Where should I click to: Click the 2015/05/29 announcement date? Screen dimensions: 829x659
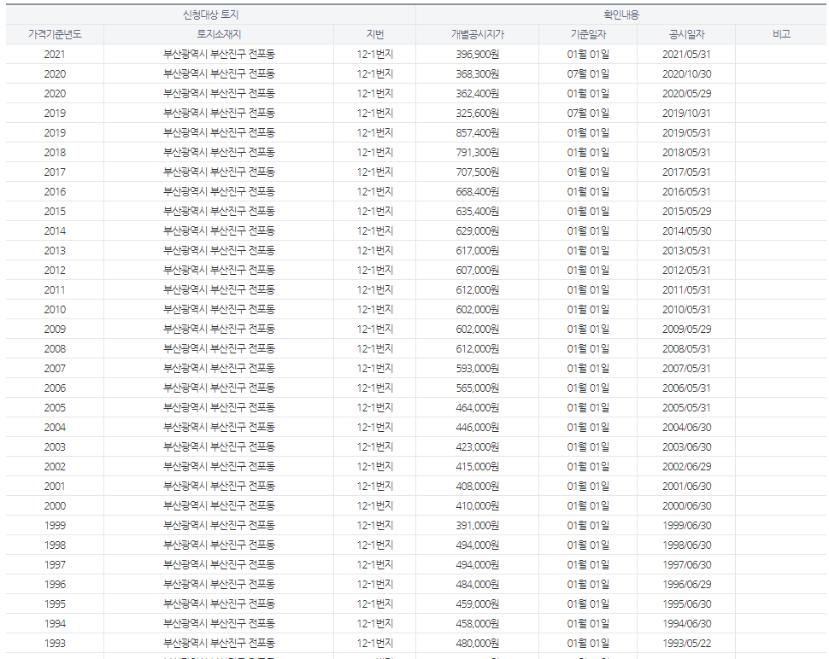click(686, 211)
